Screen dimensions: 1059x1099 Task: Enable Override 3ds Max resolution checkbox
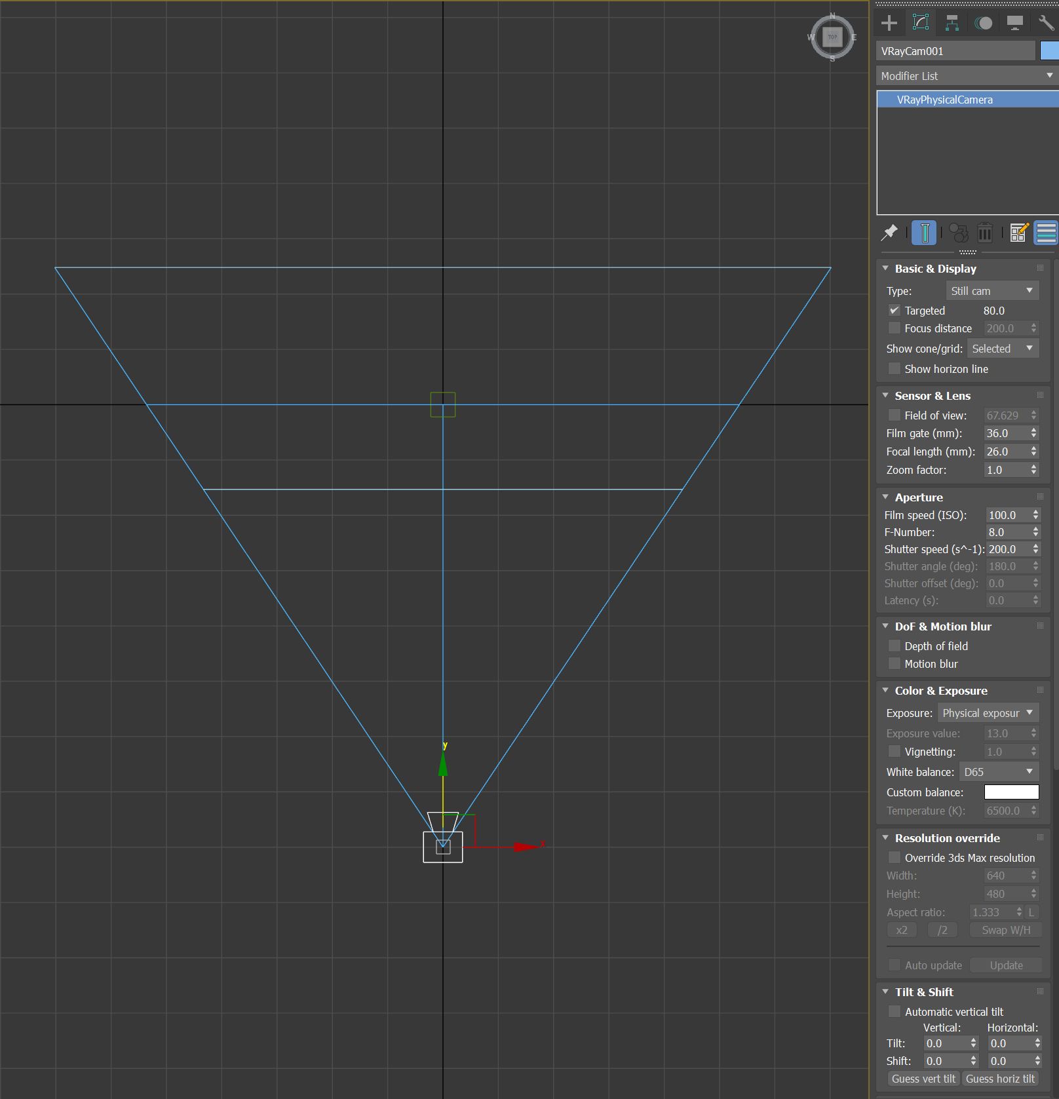894,858
